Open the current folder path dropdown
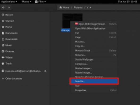Screen dimensions: 140x105 [x=89, y=8]
